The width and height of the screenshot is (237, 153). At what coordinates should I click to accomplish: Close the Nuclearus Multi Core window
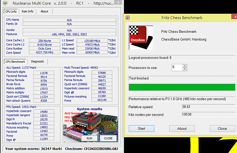118,2
